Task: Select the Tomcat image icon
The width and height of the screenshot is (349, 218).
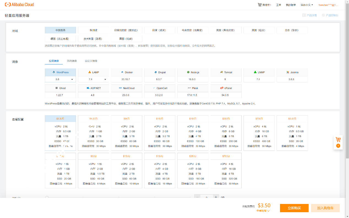Action: (222, 72)
